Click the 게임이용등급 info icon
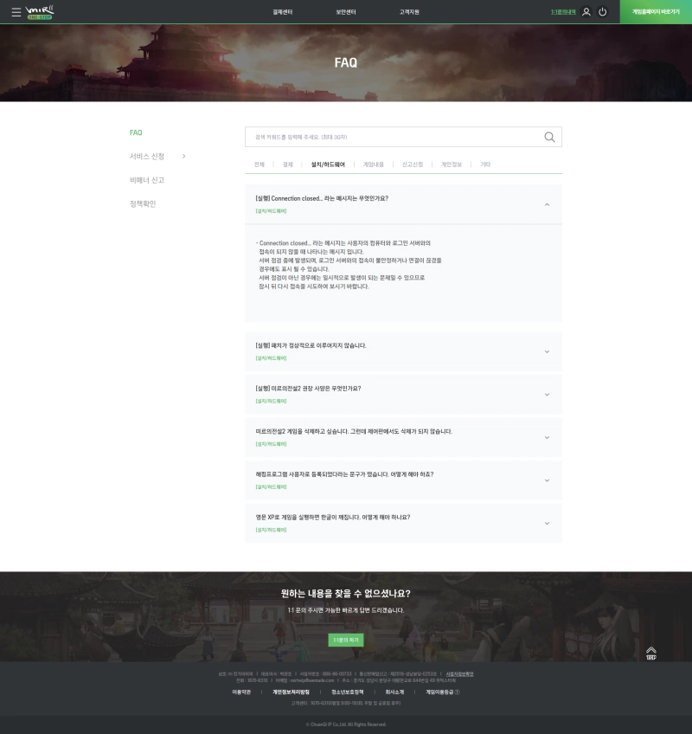 click(x=457, y=692)
